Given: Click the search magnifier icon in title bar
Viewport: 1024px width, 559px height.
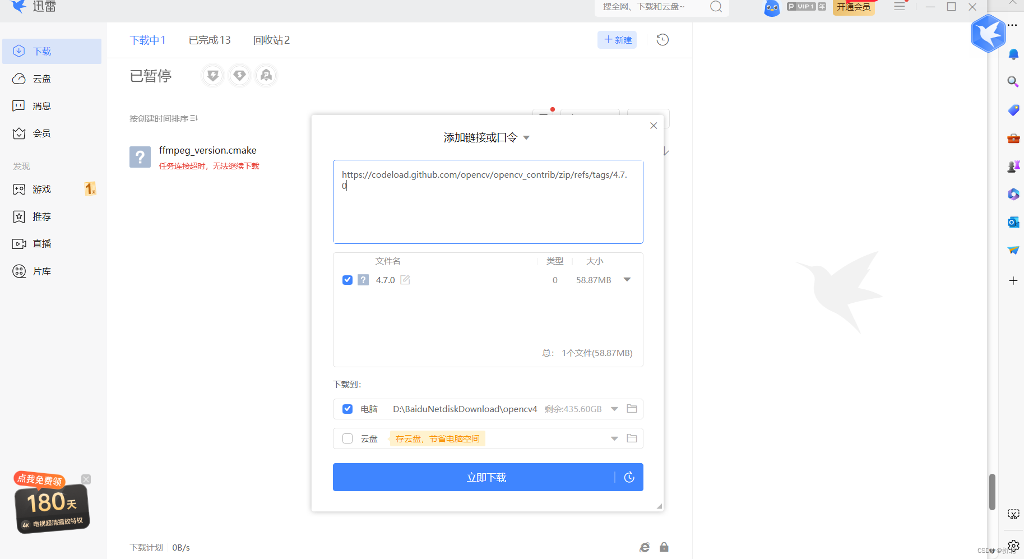Looking at the screenshot, I should (716, 7).
